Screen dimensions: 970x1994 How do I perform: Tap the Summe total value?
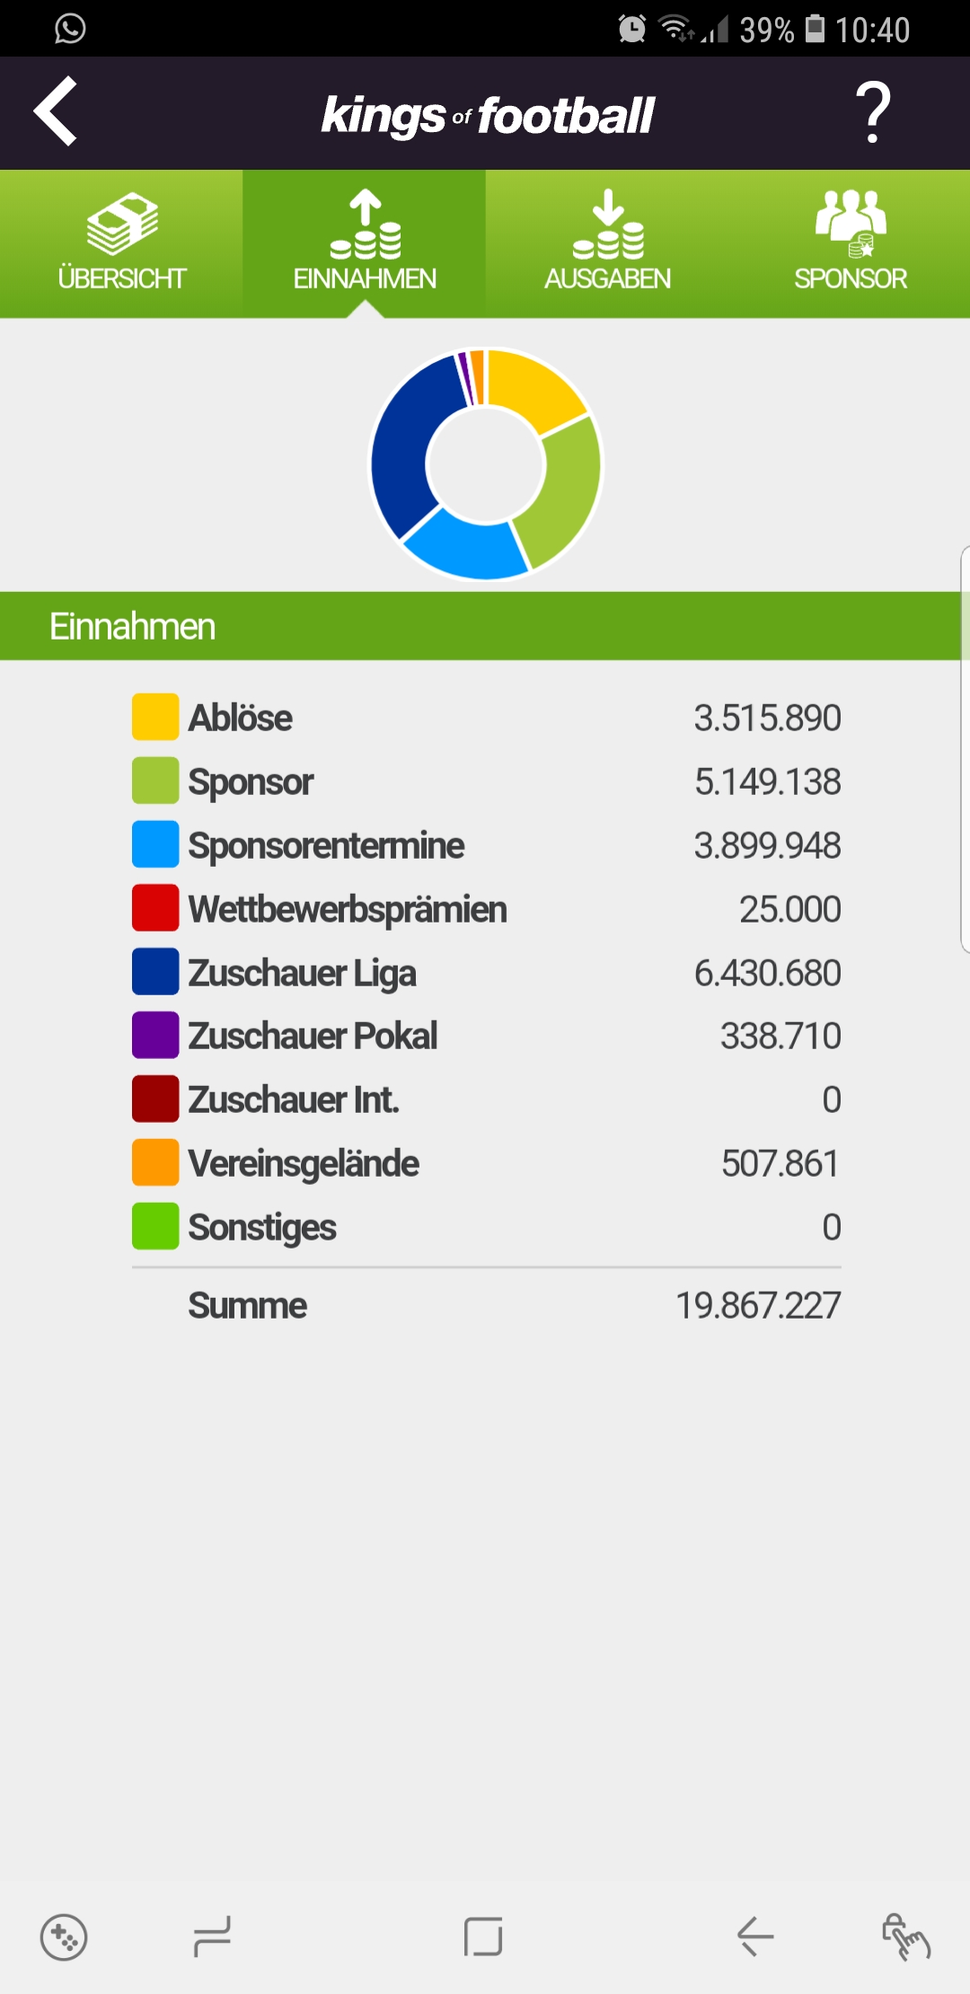[758, 1306]
